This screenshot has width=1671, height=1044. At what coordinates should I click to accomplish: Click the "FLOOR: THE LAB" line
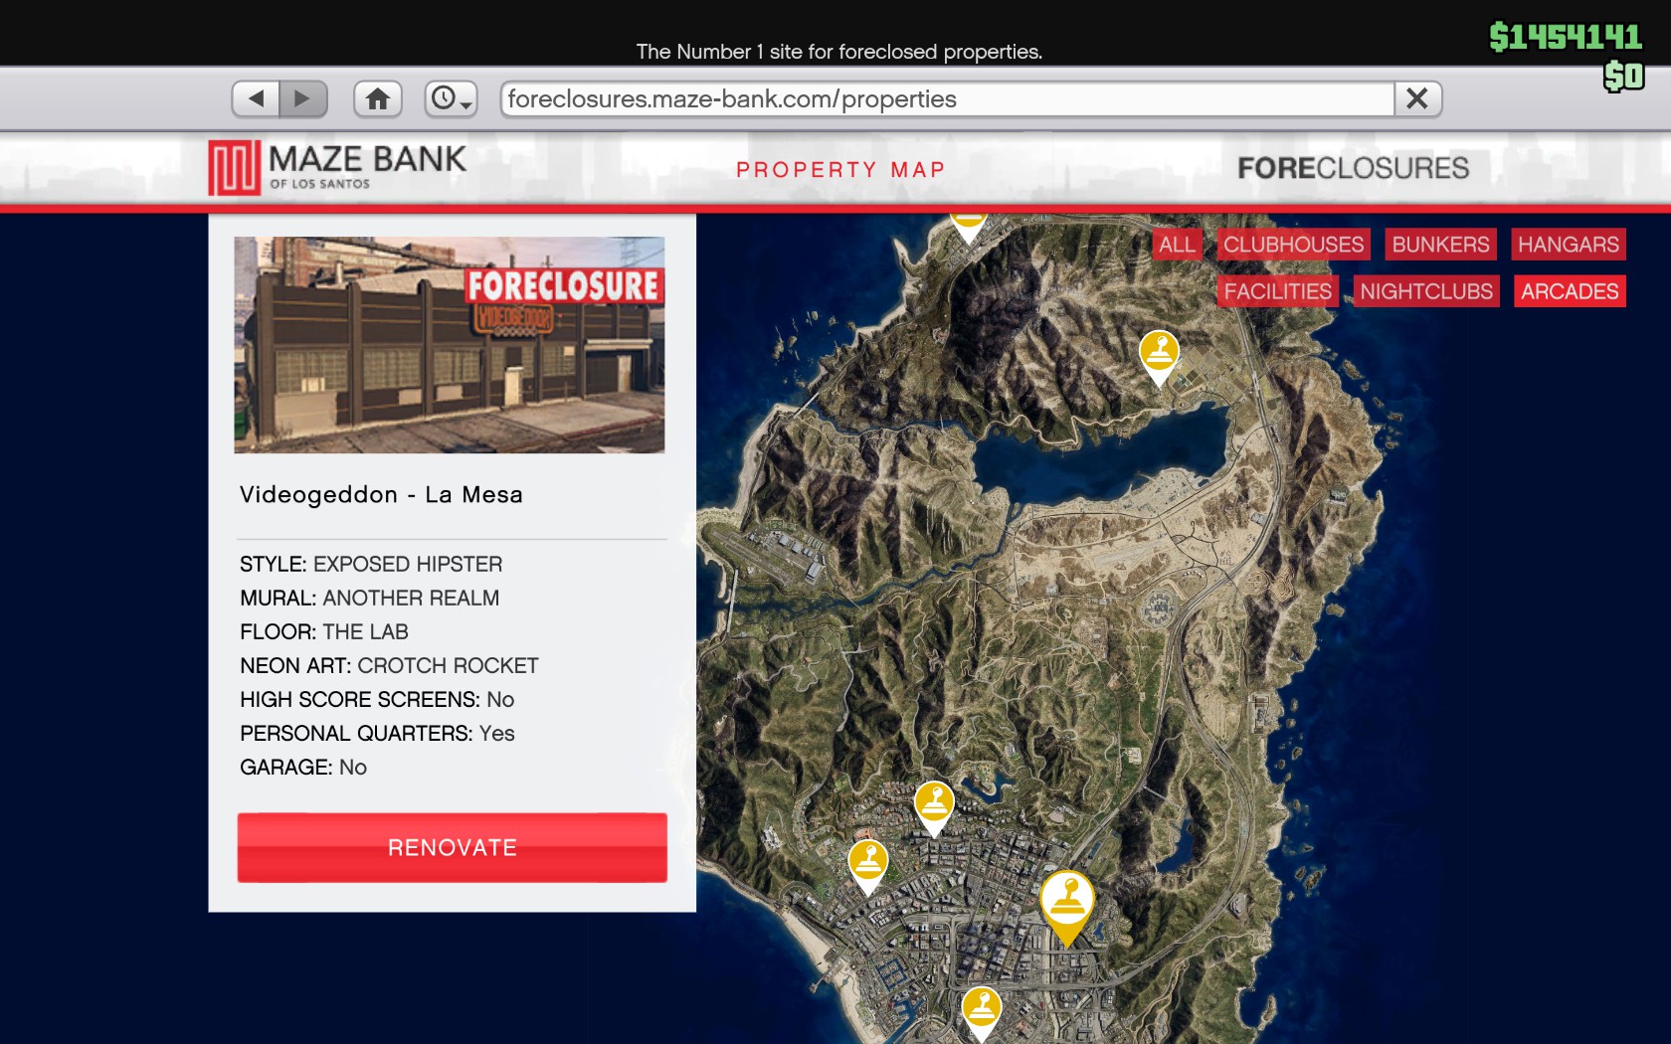point(324,632)
